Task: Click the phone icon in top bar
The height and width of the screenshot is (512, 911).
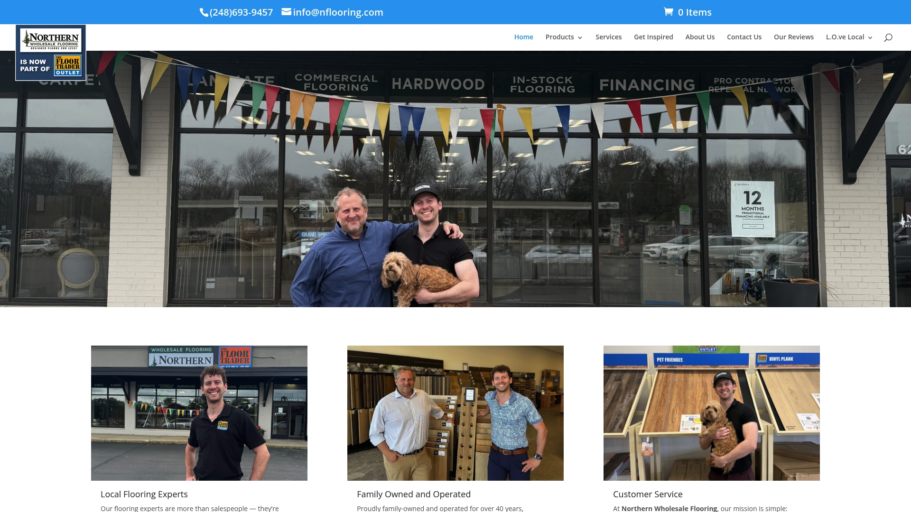Action: pyautogui.click(x=204, y=13)
